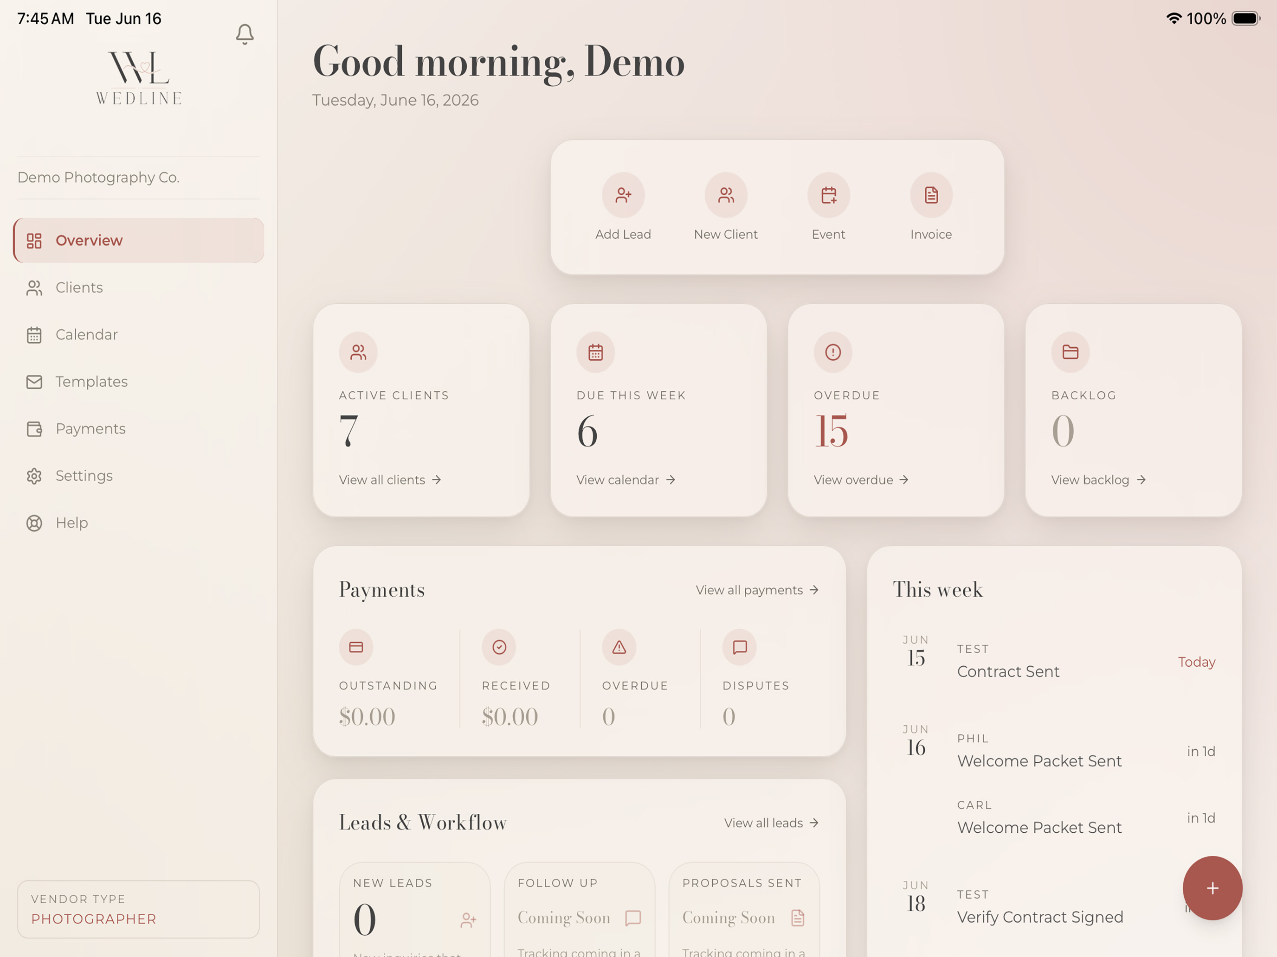The height and width of the screenshot is (957, 1277).
Task: Click the active clients count 7
Action: click(348, 431)
